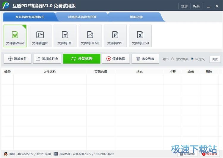Minimize the PDF converter window
The image size is (223, 158).
point(208,6)
